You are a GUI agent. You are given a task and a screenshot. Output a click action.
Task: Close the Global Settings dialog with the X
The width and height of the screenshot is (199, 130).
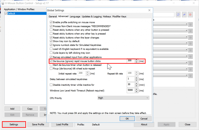pyautogui.click(x=149, y=10)
